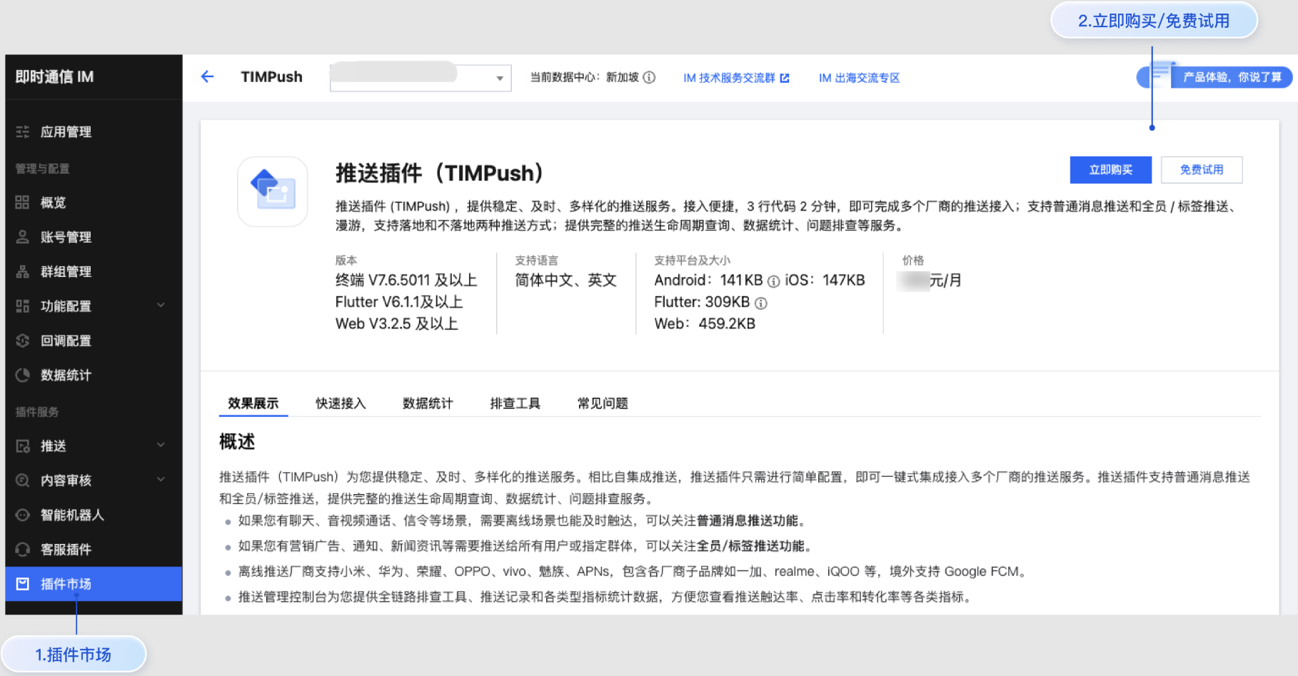Click the 功能配置 icon in sidebar
This screenshot has width=1298, height=676.
tap(23, 306)
